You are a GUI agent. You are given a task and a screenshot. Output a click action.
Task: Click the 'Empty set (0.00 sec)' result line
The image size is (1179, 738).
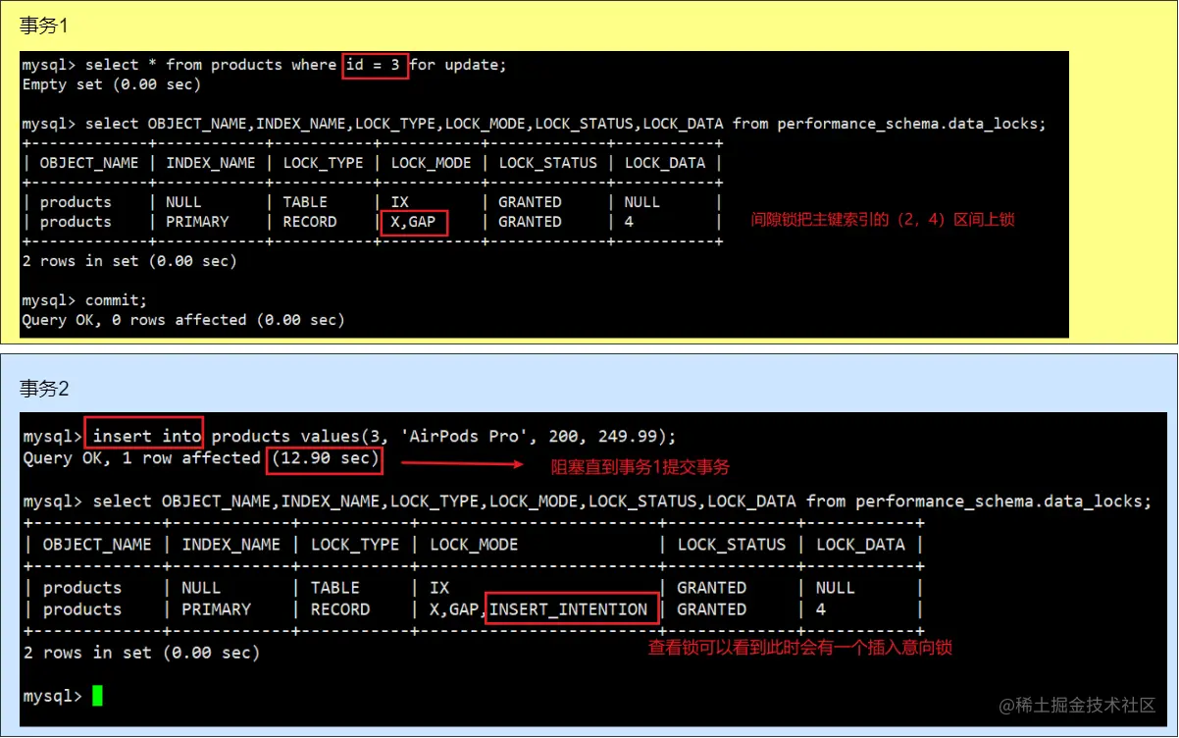[x=112, y=84]
